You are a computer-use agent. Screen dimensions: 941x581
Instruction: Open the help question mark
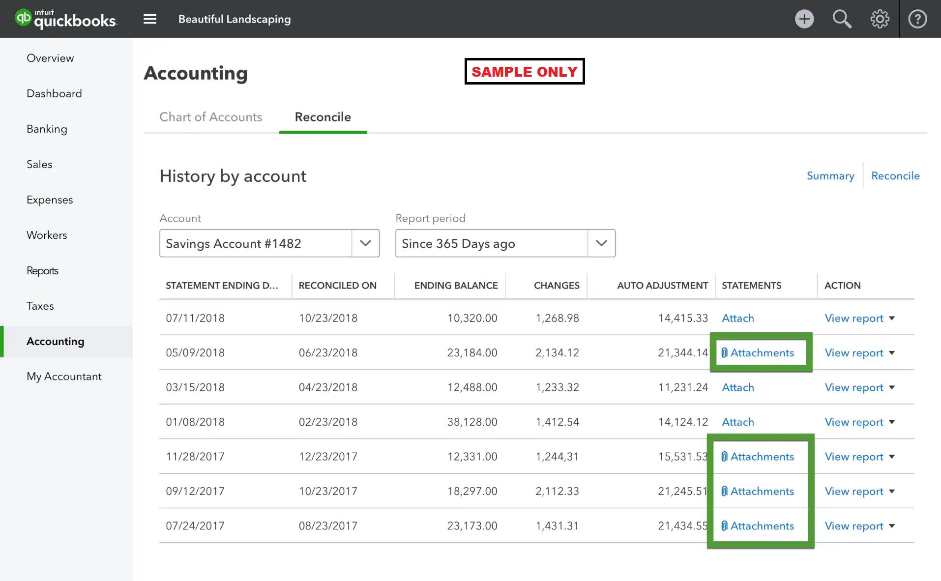(x=917, y=19)
